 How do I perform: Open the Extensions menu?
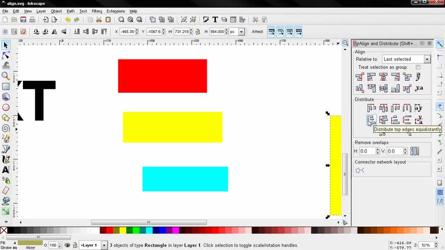[116, 11]
